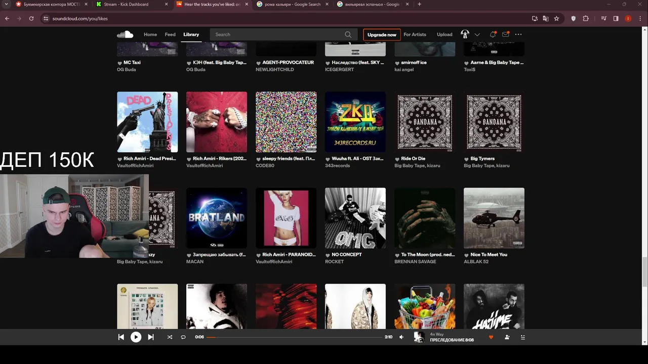Unlike the Ride Or Die heart
The image size is (648, 364).
397,159
